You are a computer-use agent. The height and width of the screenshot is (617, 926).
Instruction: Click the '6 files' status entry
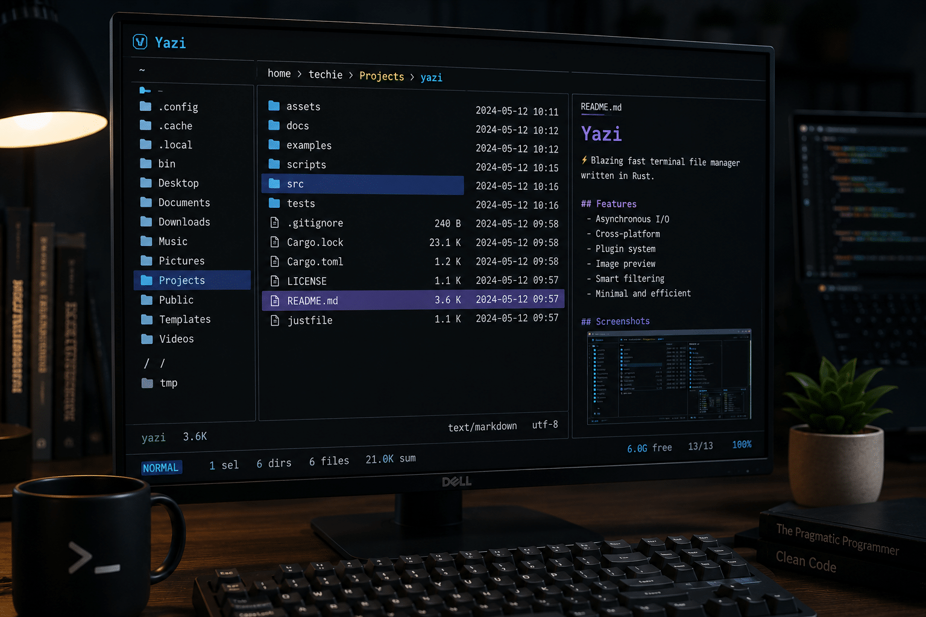coord(329,461)
